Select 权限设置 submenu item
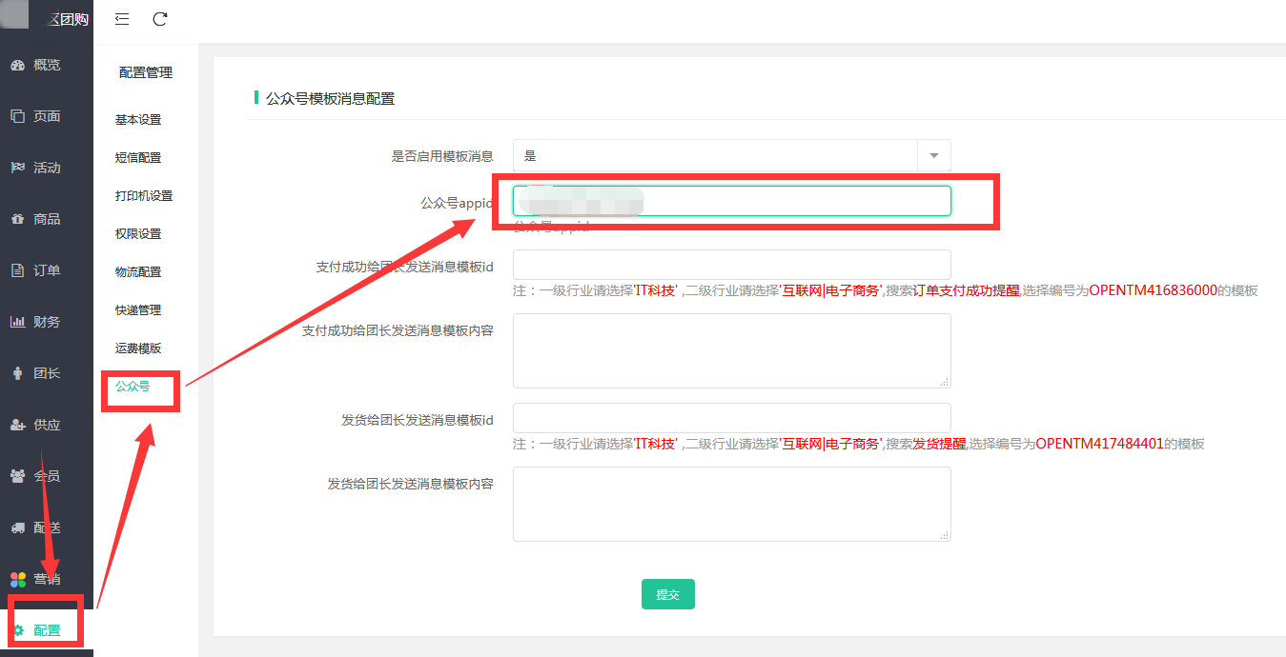Viewport: 1286px width, 657px height. tap(138, 234)
